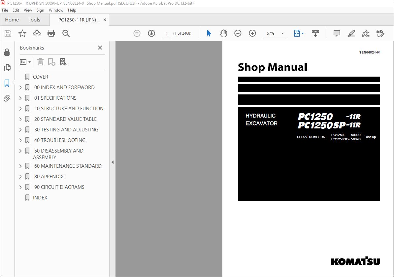Open the zoom level dropdown arrow
Screen dimensions: 394x277
(x=282, y=33)
